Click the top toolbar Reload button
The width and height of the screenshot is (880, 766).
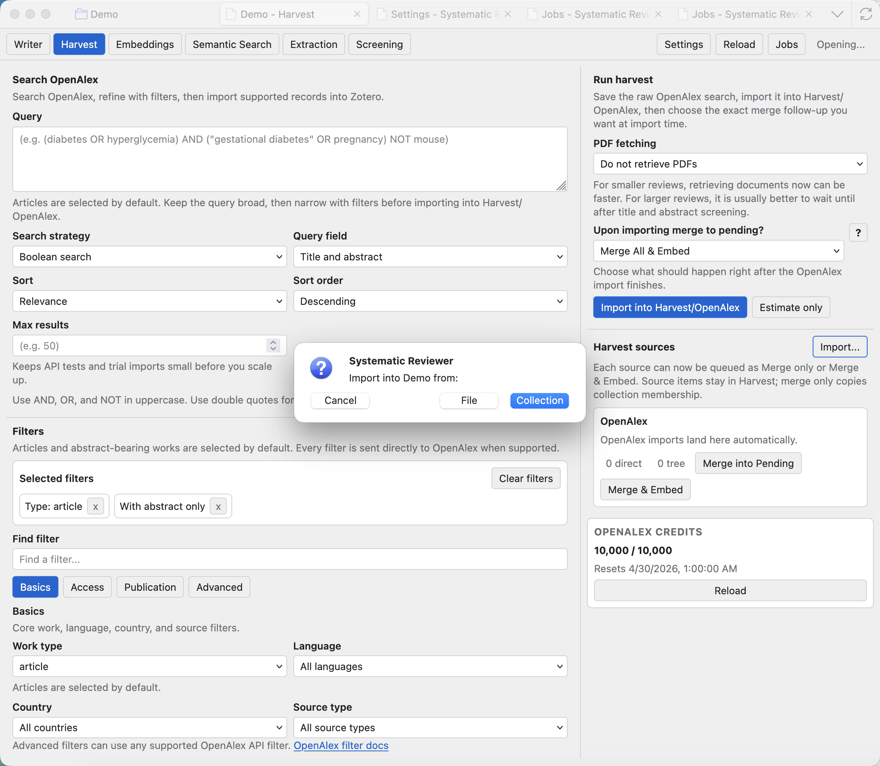click(739, 44)
